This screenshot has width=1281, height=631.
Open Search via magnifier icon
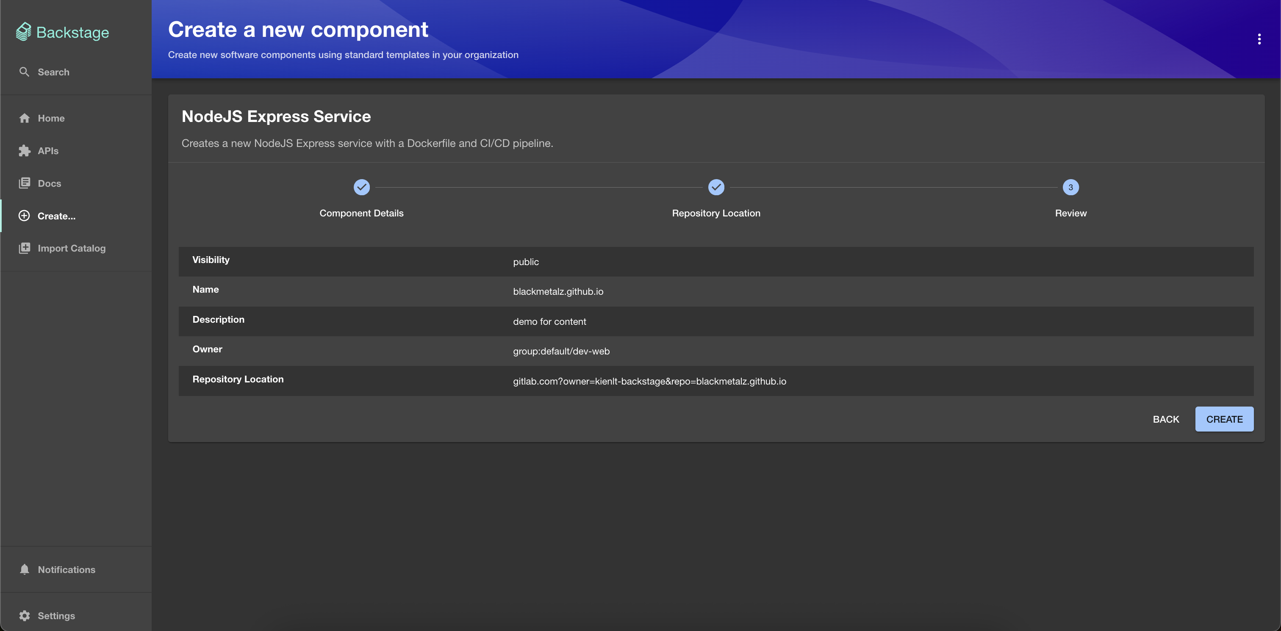point(24,72)
